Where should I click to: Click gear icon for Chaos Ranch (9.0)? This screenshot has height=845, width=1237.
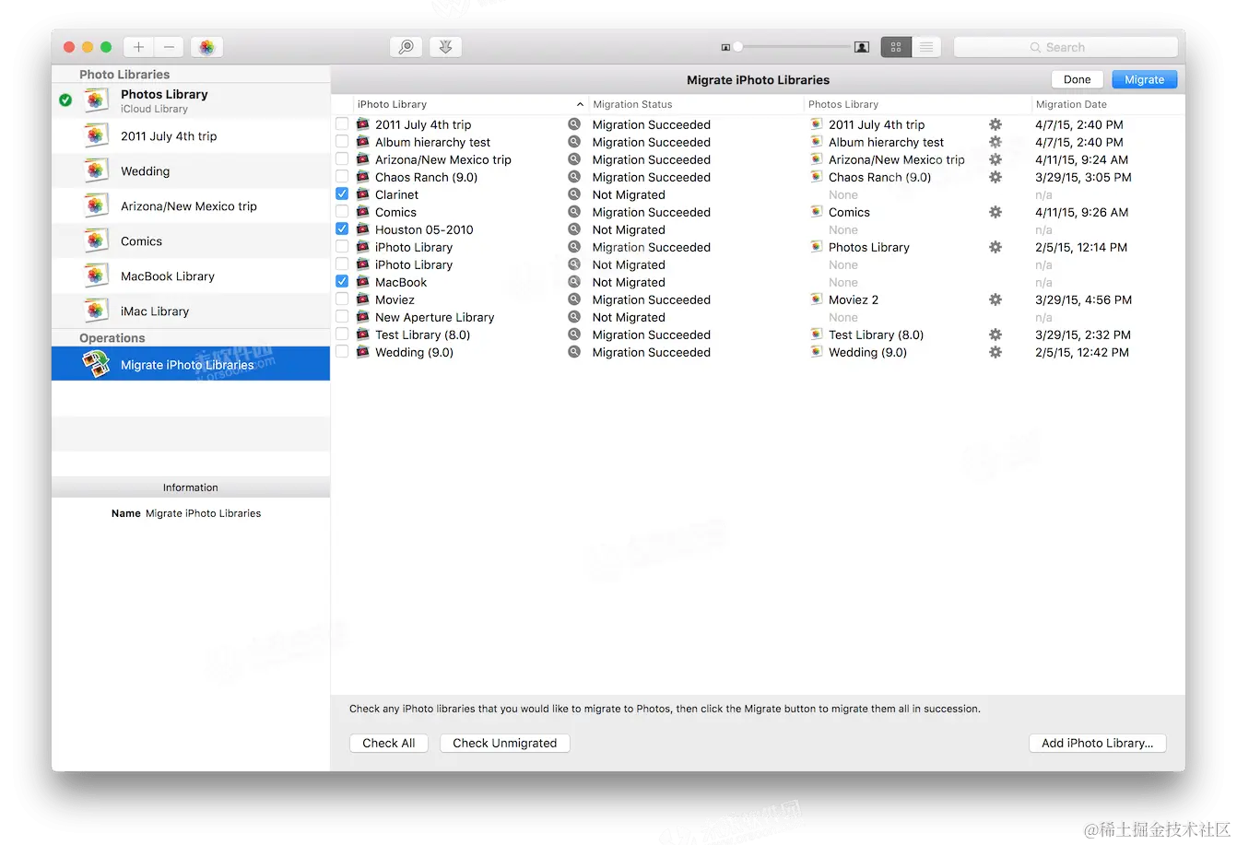pyautogui.click(x=995, y=177)
